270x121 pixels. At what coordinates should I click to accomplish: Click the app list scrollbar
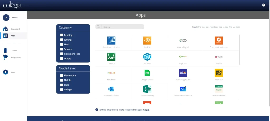click(x=239, y=50)
